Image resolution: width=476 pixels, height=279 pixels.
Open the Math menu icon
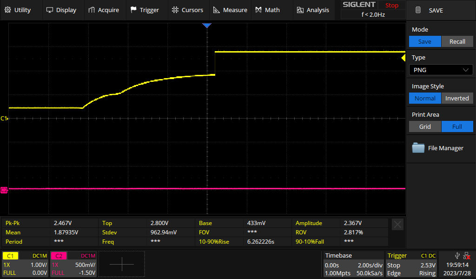(x=258, y=10)
